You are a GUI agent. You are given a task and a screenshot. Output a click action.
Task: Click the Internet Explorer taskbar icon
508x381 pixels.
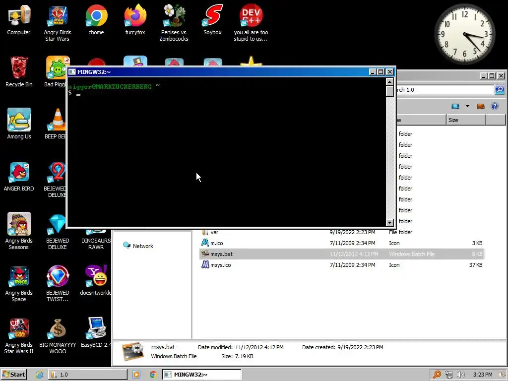[x=40, y=375]
